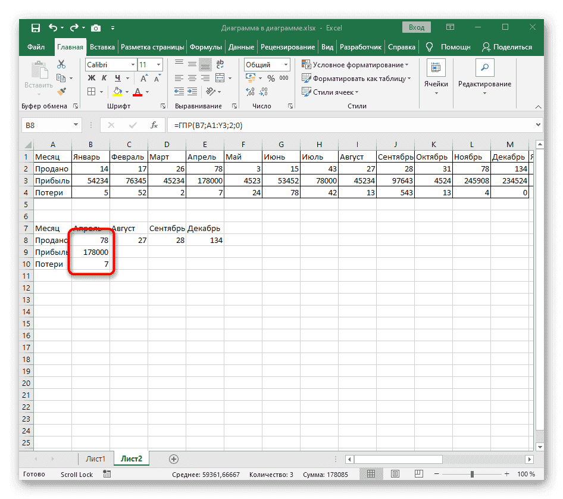Click the Save icon in title bar

[x=36, y=27]
